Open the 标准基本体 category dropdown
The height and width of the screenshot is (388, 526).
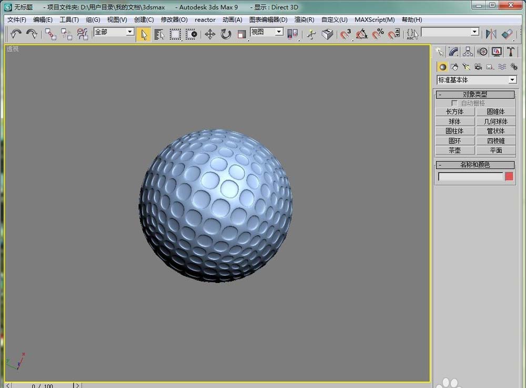point(512,80)
